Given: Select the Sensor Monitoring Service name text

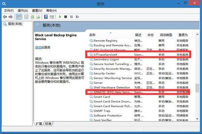Looking at the screenshot, I should [x=112, y=78].
